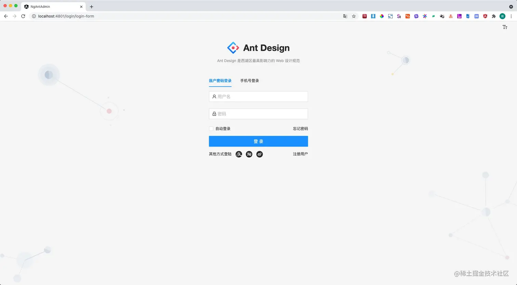Click the color wheel extension icon
517x285 pixels.
point(382,16)
